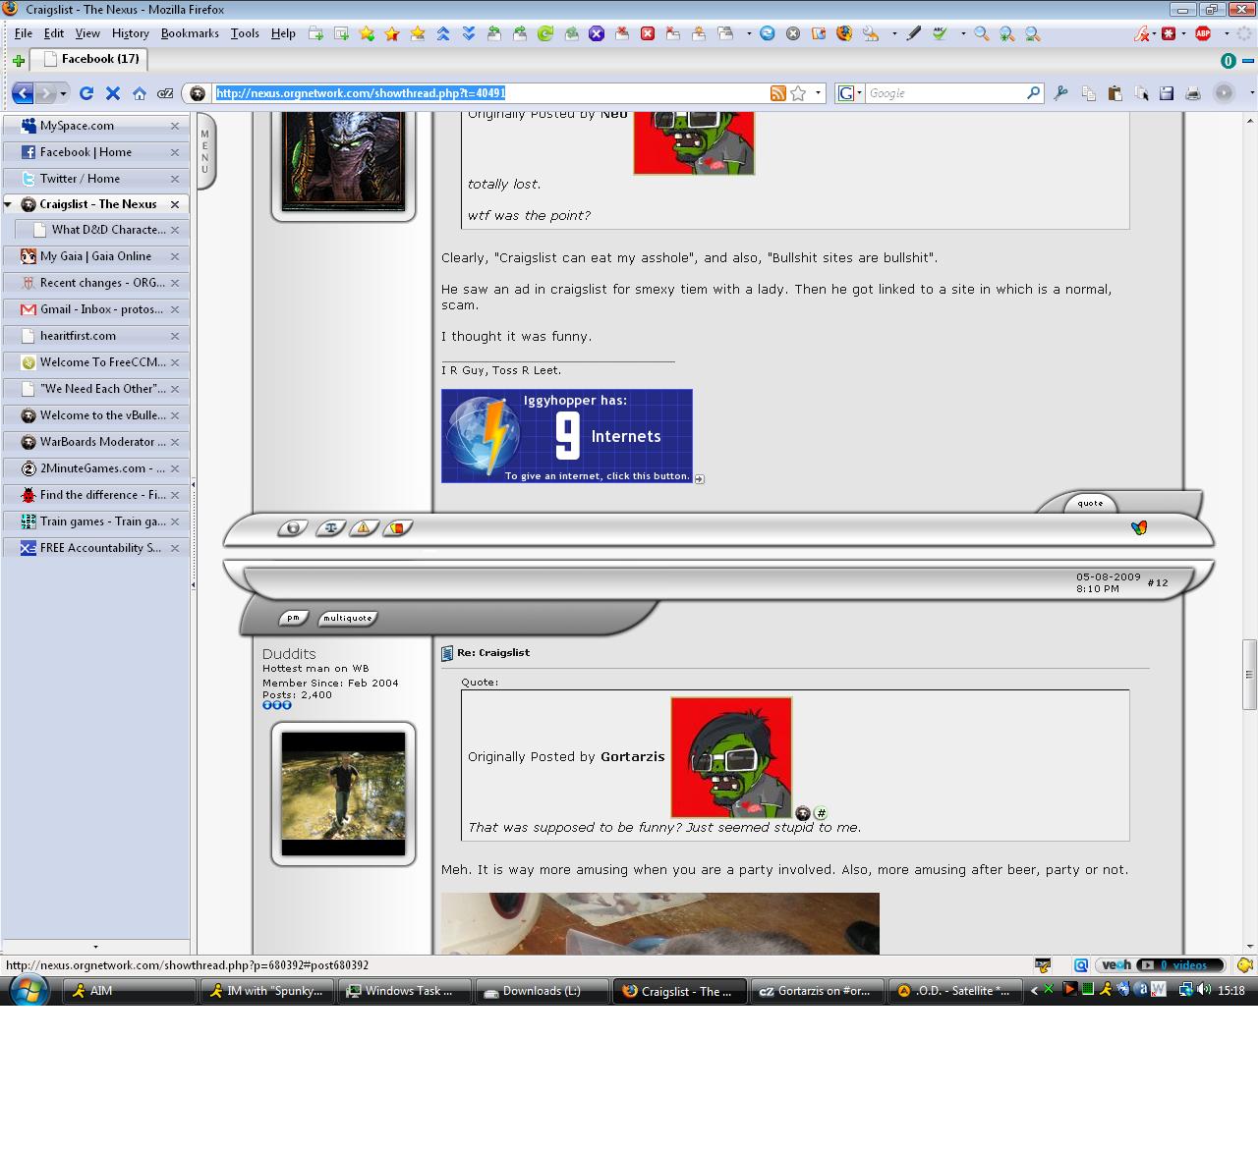Click the green plus new tab icon
The width and height of the screenshot is (1258, 1151).
pos(18,61)
